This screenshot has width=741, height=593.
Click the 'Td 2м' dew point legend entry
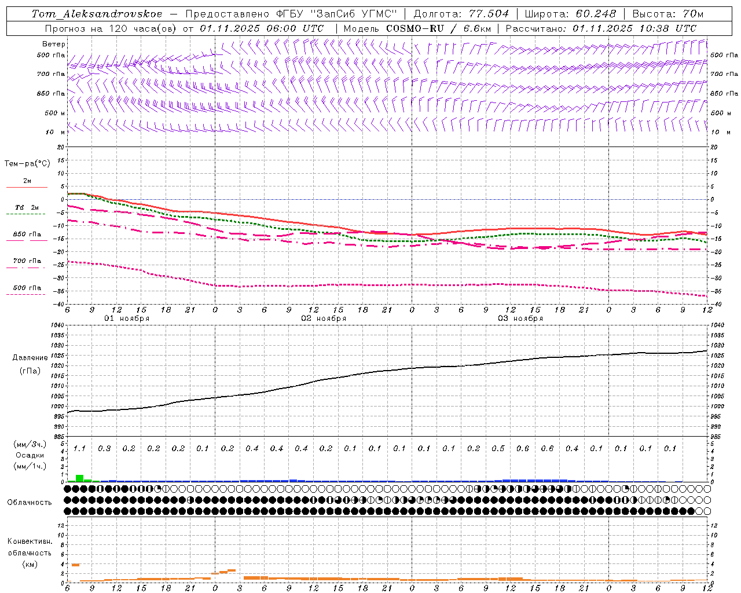click(27, 207)
